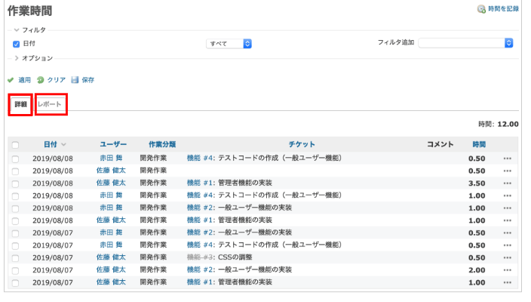This screenshot has width=531, height=302.
Task: Switch to the レポート tab
Action: (x=51, y=104)
